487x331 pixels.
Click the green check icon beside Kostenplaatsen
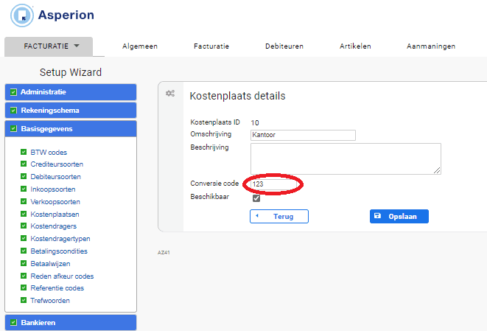(x=24, y=214)
